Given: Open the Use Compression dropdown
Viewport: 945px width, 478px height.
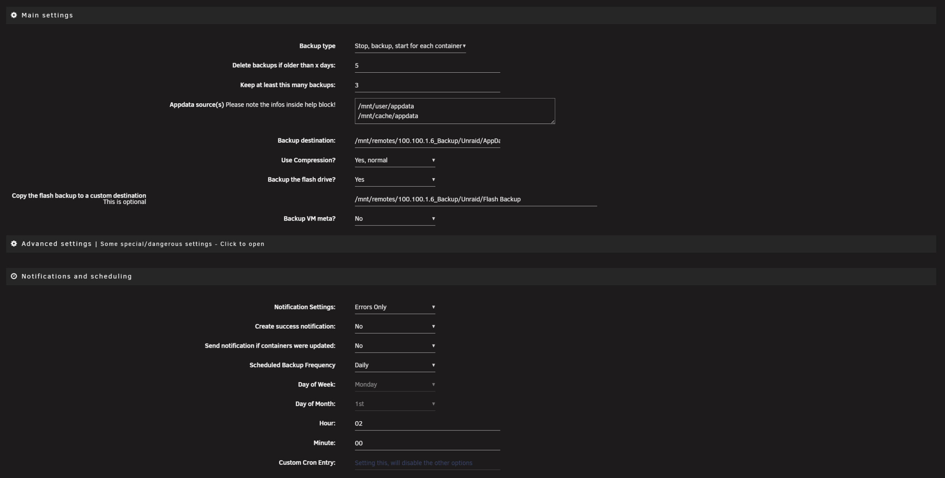Looking at the screenshot, I should point(395,160).
